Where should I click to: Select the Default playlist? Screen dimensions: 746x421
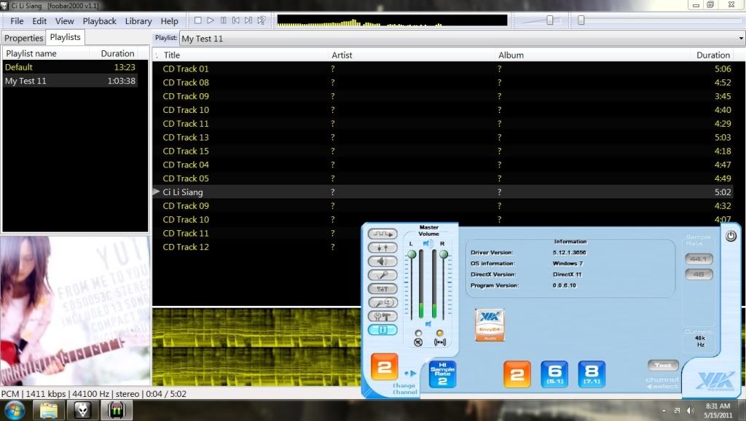pos(71,67)
